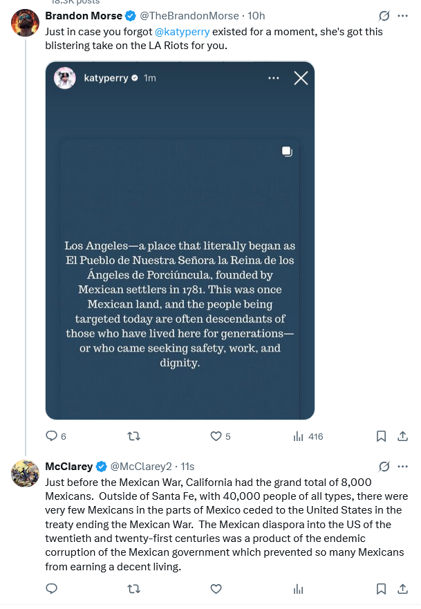Bookmark Brandon Morse's post
The height and width of the screenshot is (609, 421).
click(380, 436)
